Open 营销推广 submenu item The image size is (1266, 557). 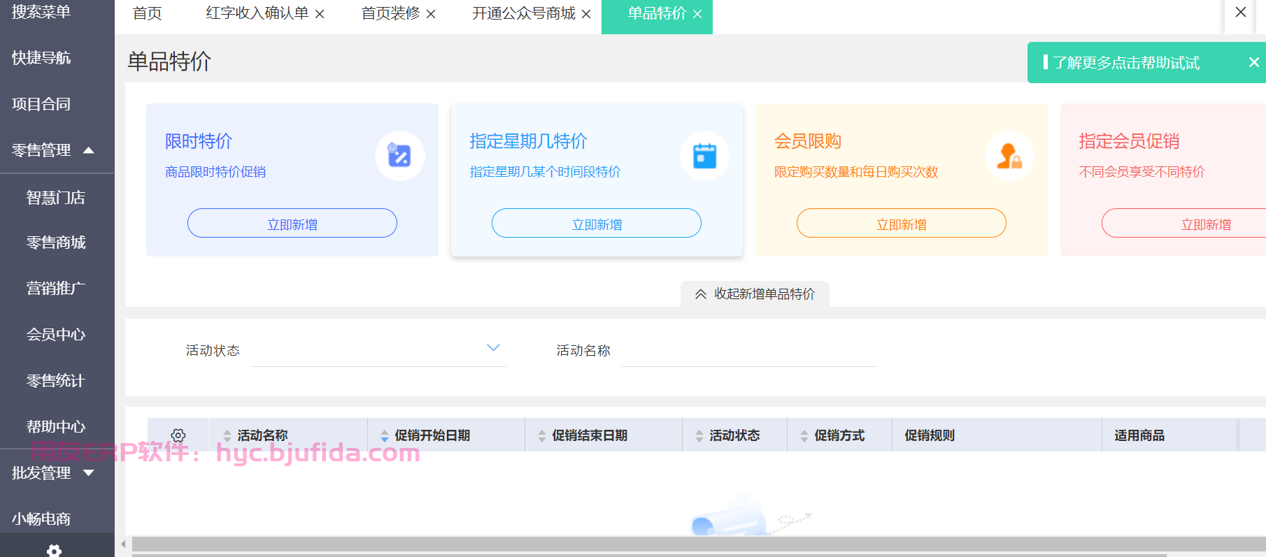[x=56, y=288]
